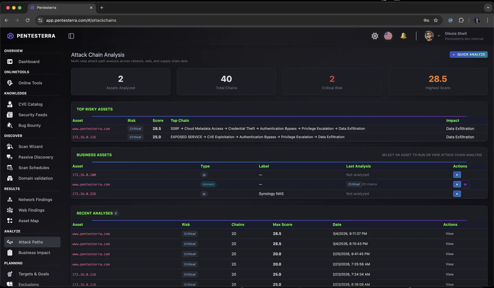Navigate to Network Findings
Screen dimensions: 494x288
35,200
